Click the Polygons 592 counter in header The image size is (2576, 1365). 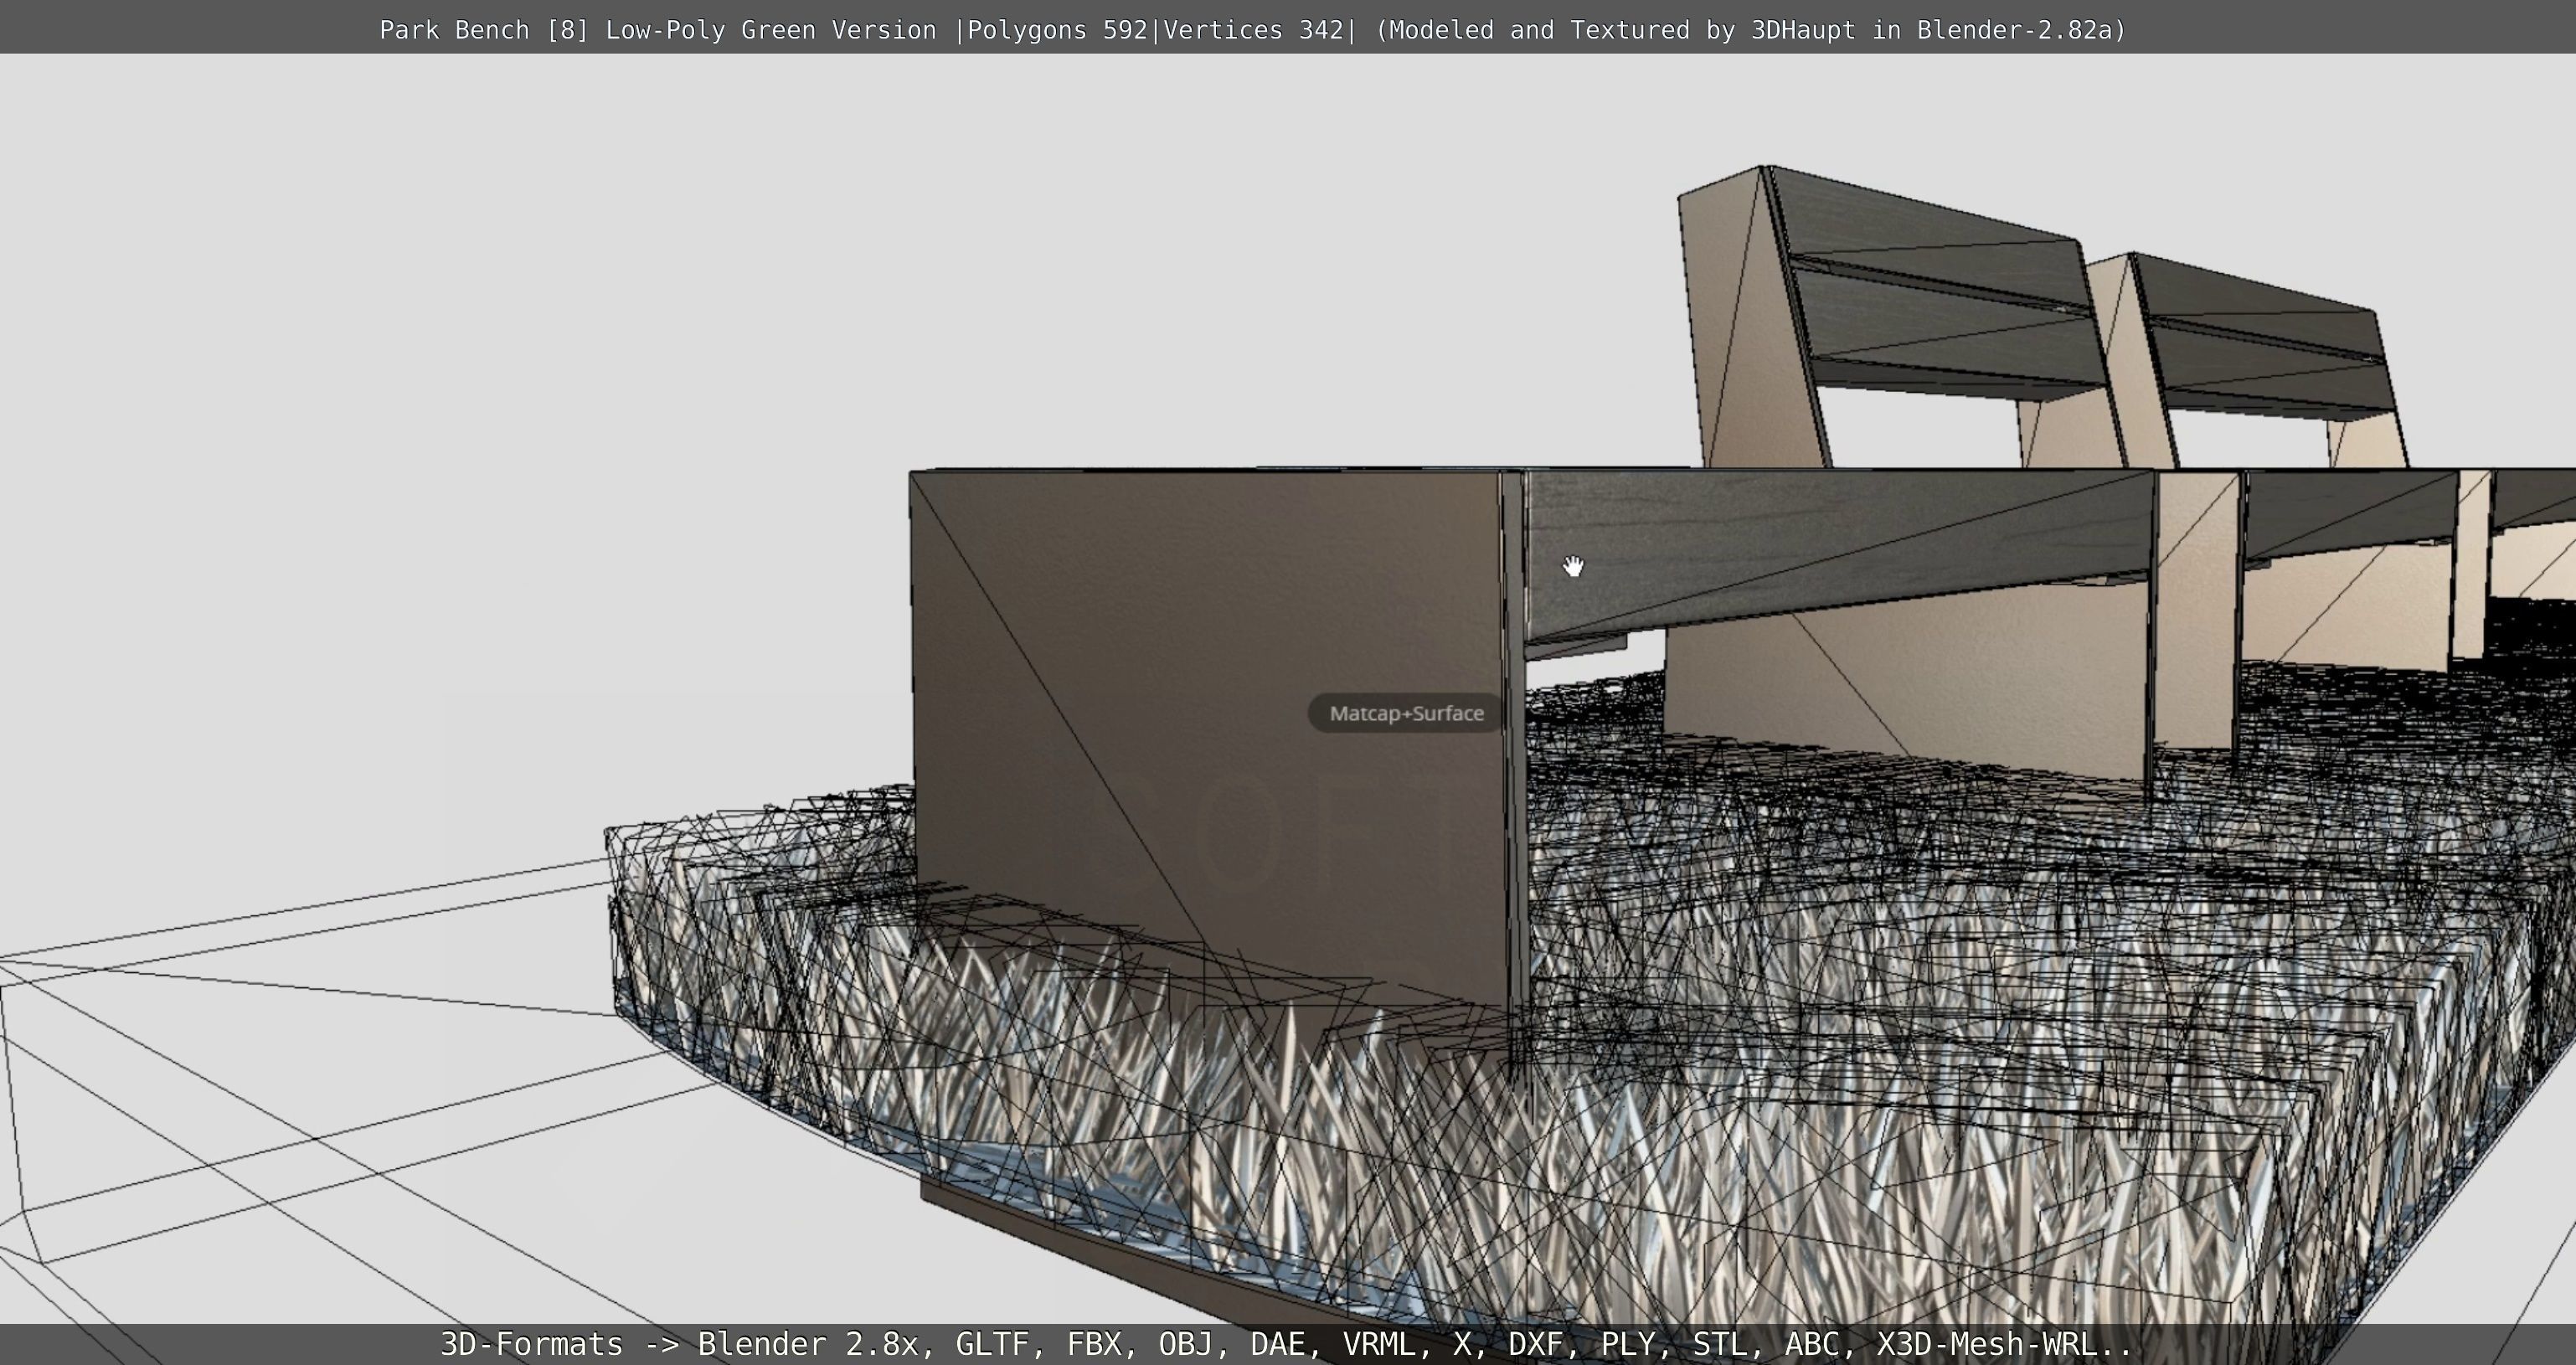click(x=1057, y=30)
